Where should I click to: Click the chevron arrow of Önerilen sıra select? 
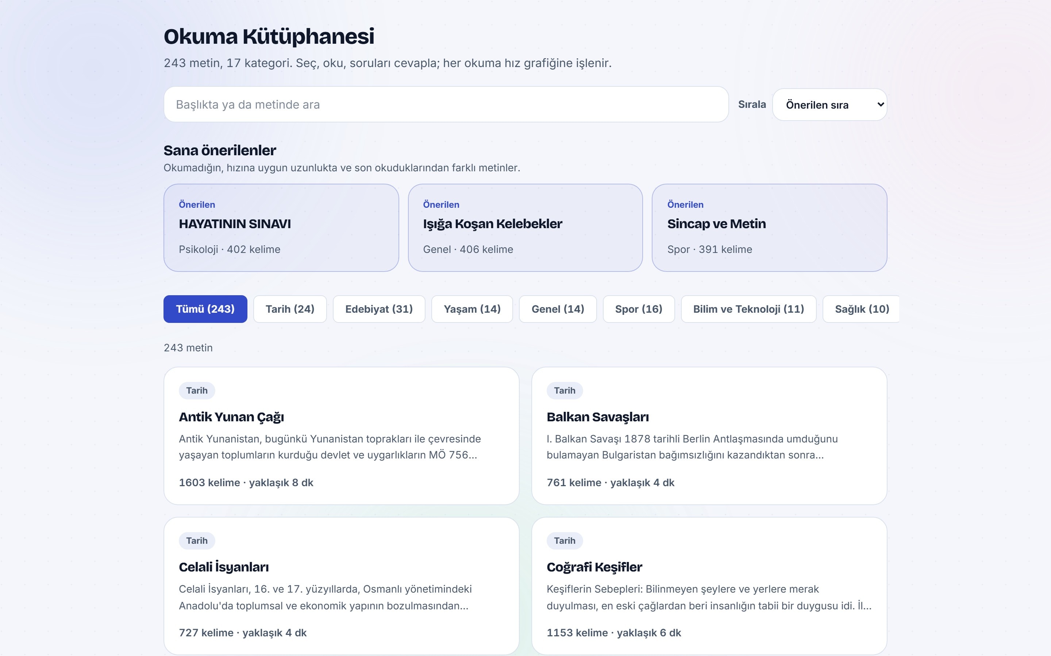880,105
